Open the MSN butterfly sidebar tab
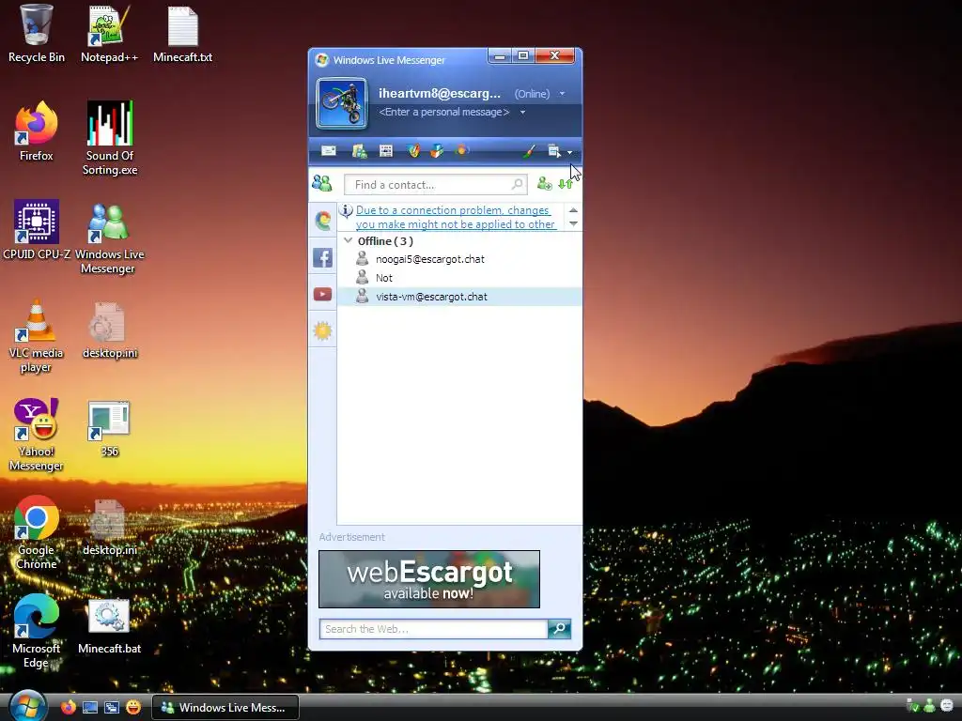This screenshot has height=721, width=962. pos(323,220)
